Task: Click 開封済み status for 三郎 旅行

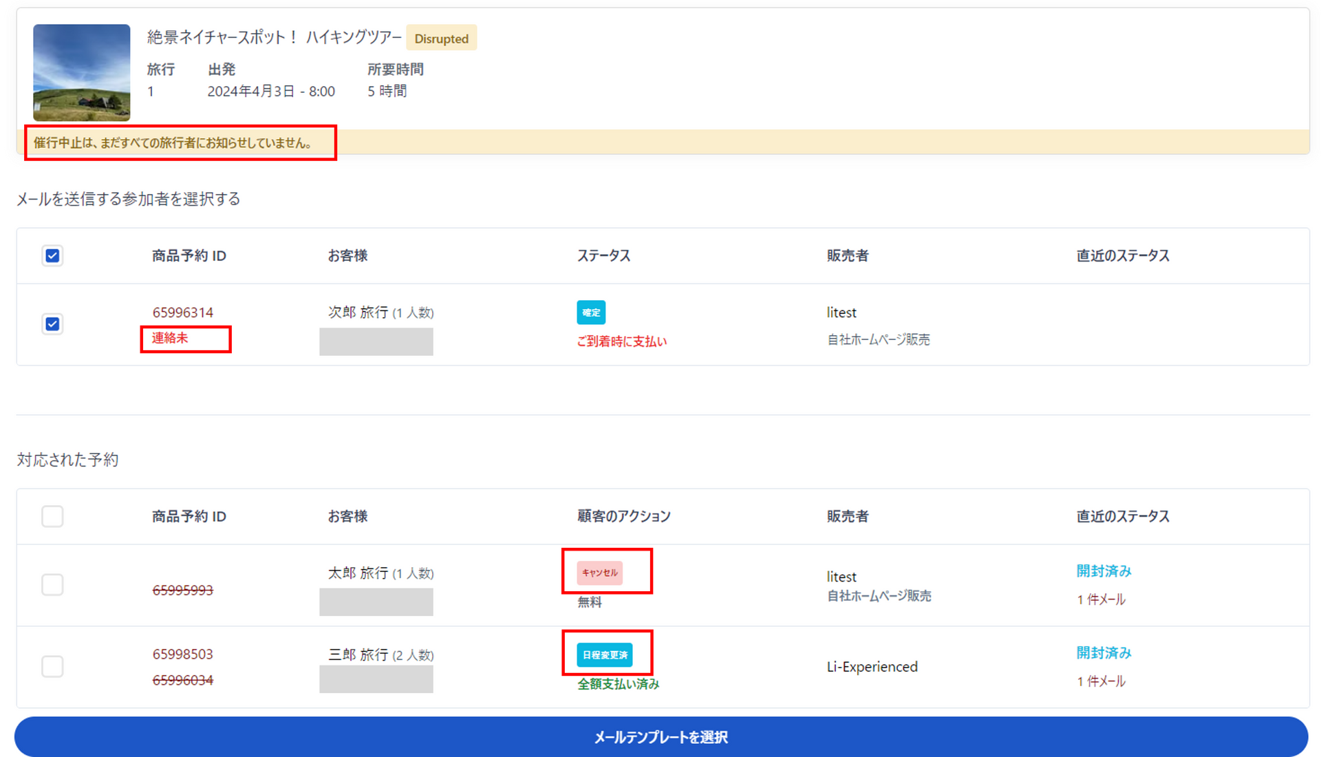Action: pyautogui.click(x=1103, y=653)
